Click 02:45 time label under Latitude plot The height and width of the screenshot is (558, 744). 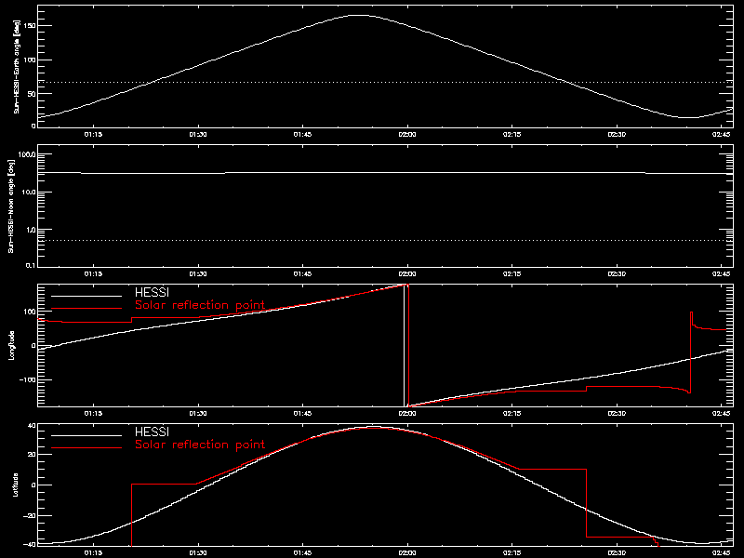pos(722,553)
